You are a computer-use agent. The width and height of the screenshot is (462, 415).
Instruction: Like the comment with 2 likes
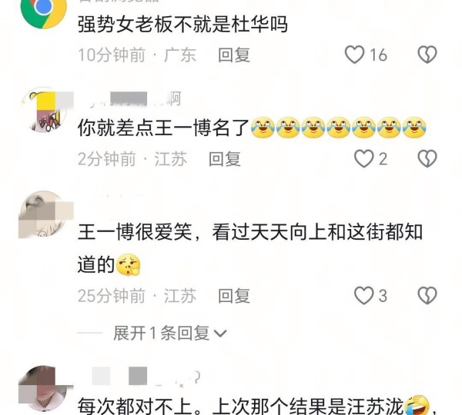[x=363, y=159]
